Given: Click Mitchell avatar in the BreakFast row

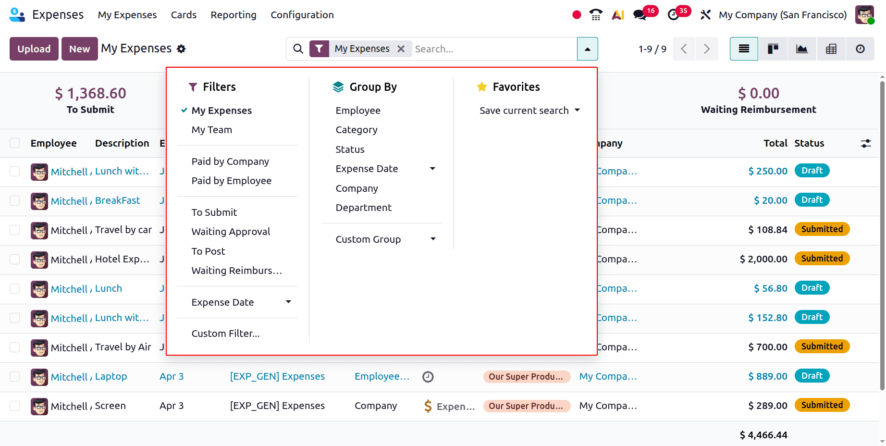Looking at the screenshot, I should pyautogui.click(x=39, y=201).
